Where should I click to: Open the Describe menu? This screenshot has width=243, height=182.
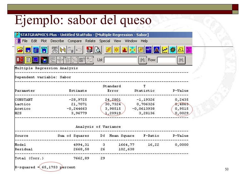(x=57, y=41)
